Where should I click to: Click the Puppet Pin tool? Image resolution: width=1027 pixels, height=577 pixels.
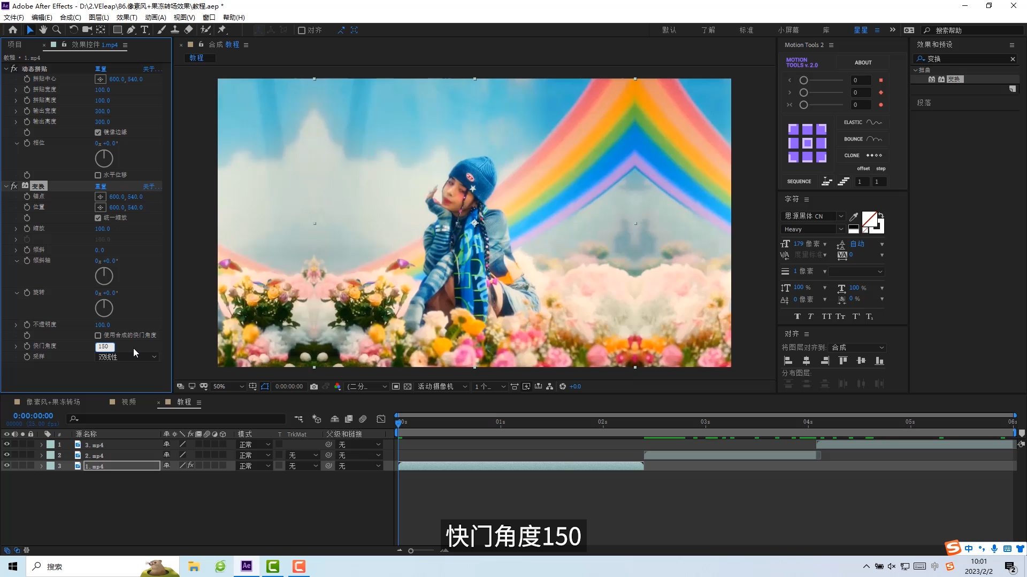tap(222, 30)
